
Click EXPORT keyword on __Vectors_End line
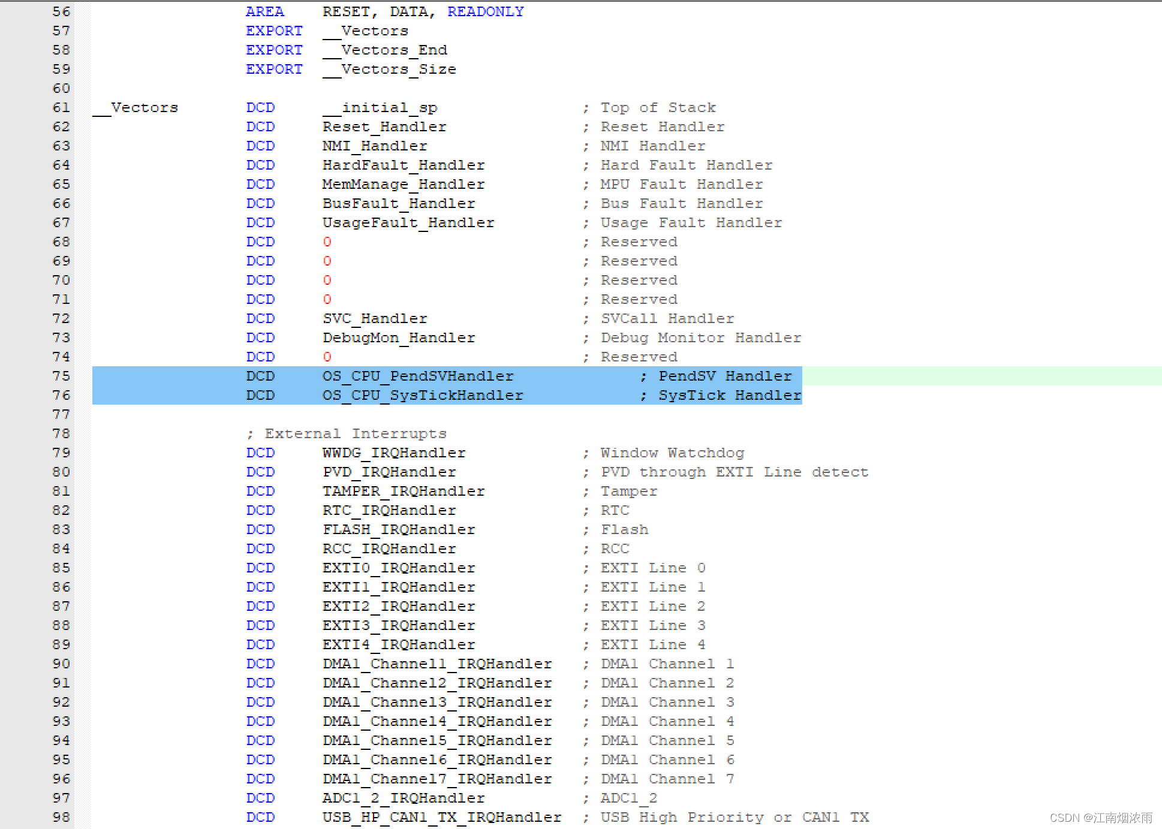pos(274,50)
